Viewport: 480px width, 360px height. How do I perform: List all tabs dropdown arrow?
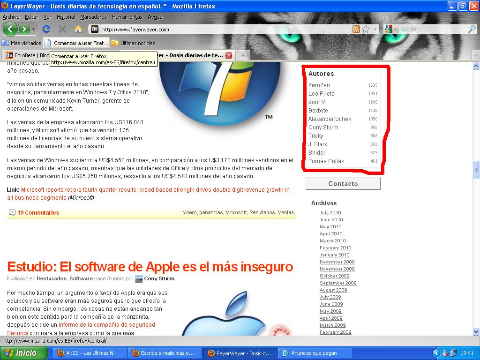476,55
